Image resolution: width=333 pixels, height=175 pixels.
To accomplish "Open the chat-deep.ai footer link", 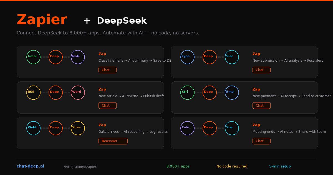I will point(30,166).
